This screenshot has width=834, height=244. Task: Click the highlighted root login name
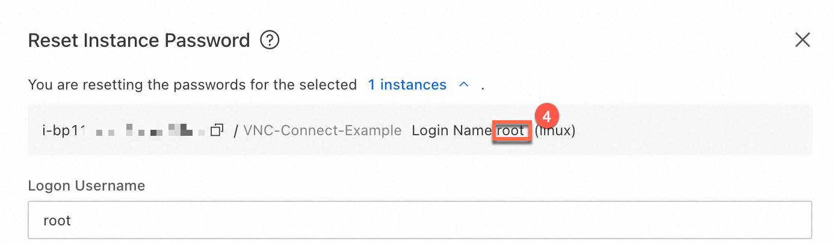tap(511, 130)
